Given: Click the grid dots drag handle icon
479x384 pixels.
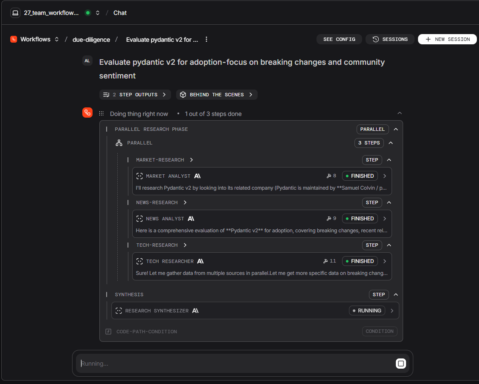Looking at the screenshot, I should click(102, 113).
